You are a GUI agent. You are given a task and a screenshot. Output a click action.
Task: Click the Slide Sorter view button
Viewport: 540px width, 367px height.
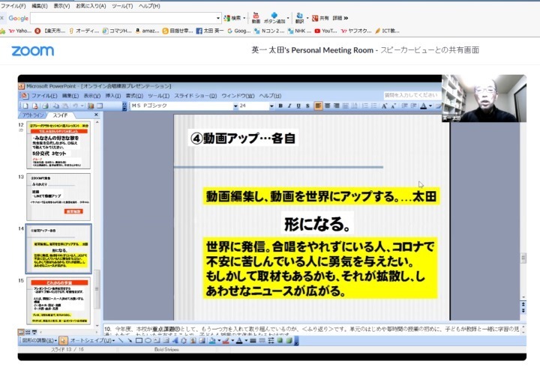(x=28, y=332)
